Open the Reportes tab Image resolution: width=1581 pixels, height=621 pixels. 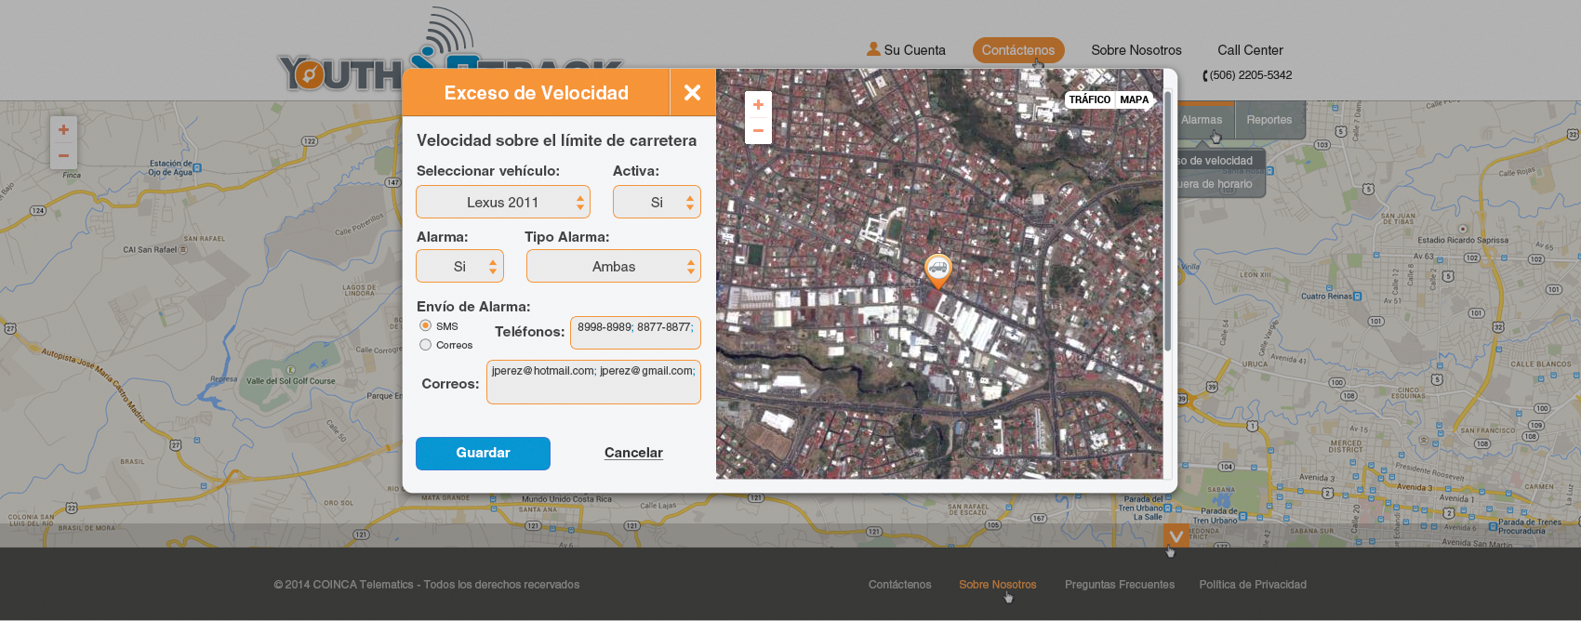click(1269, 120)
